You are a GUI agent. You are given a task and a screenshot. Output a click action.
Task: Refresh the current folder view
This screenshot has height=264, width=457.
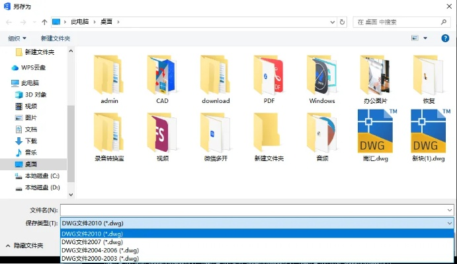342,22
